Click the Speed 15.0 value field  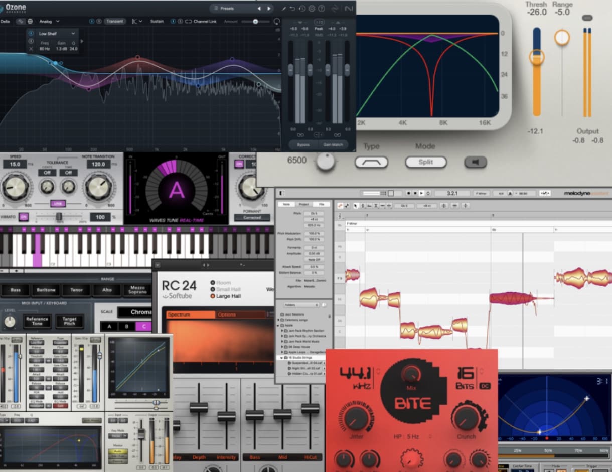tap(15, 164)
